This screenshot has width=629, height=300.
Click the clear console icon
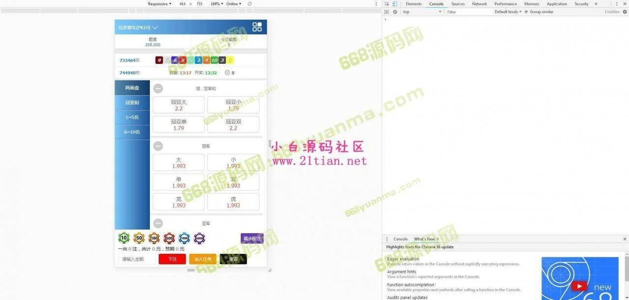click(x=395, y=12)
